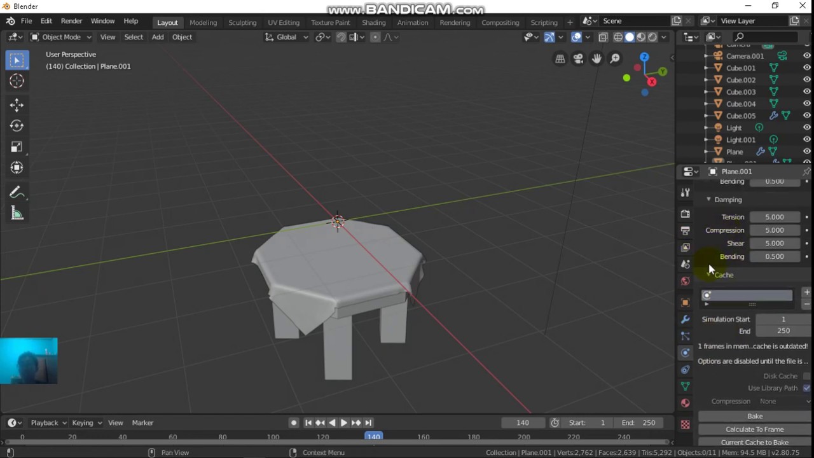Hide Cube.003 with its eye icon
Screen dimensions: 814x458
(x=806, y=92)
